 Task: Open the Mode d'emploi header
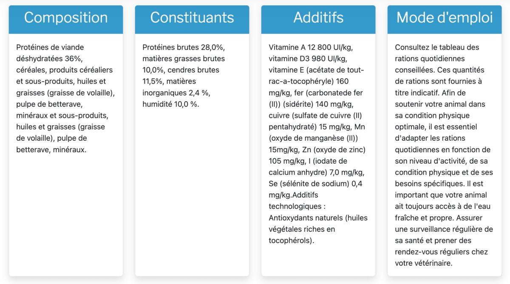445,18
